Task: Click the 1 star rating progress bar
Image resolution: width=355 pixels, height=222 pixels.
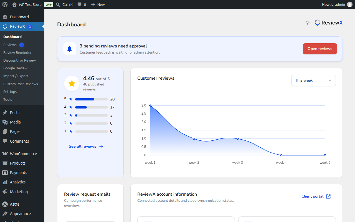Action: pyautogui.click(x=92, y=132)
